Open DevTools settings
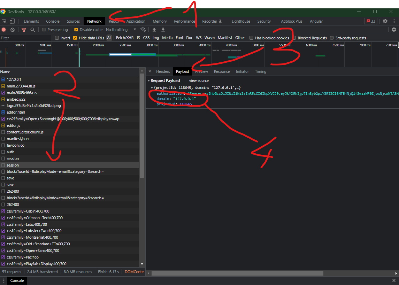The height and width of the screenshot is (285, 399). (x=385, y=21)
